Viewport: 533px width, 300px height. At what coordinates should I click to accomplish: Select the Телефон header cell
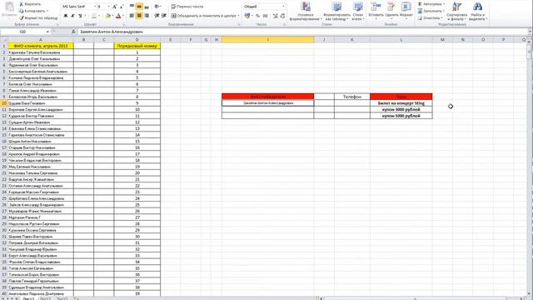click(x=352, y=97)
